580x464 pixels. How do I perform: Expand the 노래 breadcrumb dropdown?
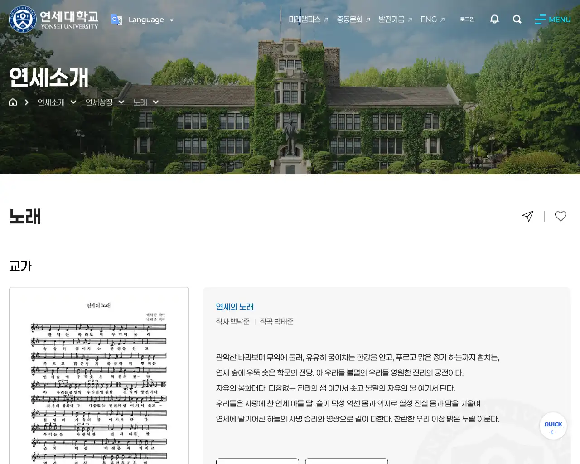pos(146,102)
